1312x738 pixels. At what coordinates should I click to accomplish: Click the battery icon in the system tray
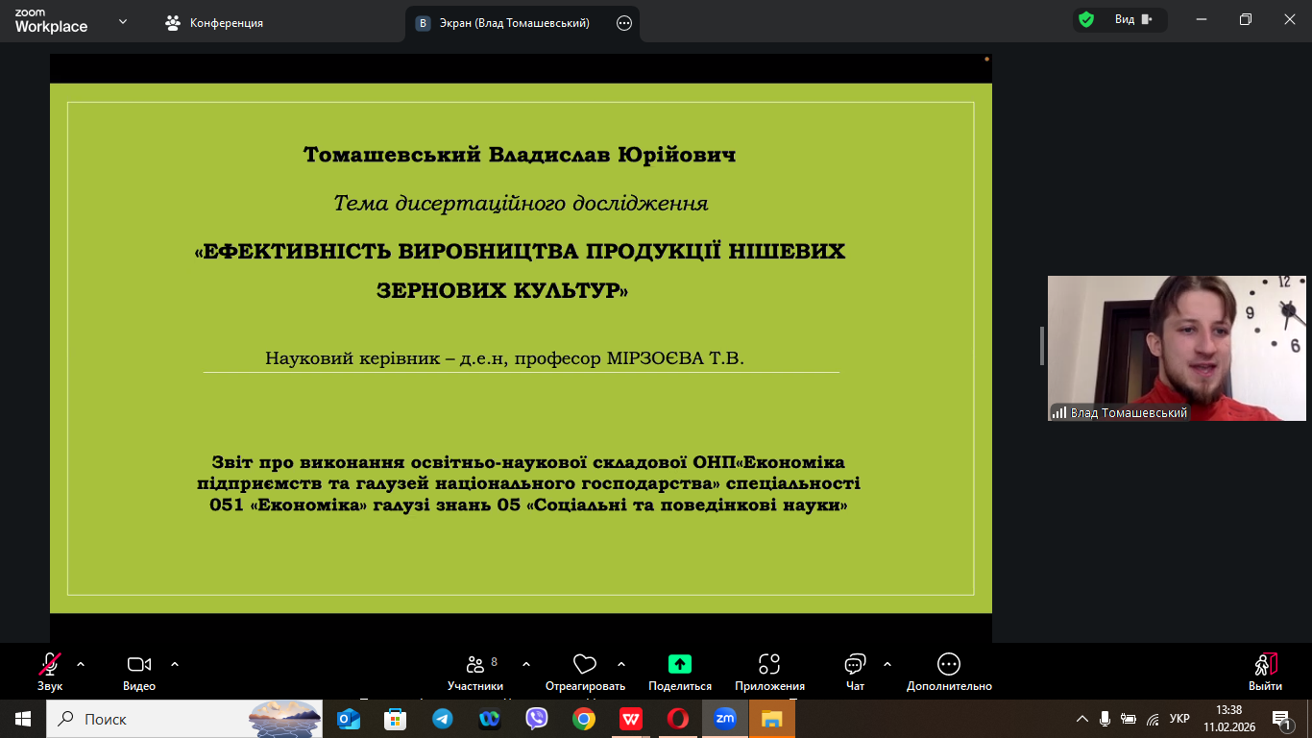pos(1129,719)
